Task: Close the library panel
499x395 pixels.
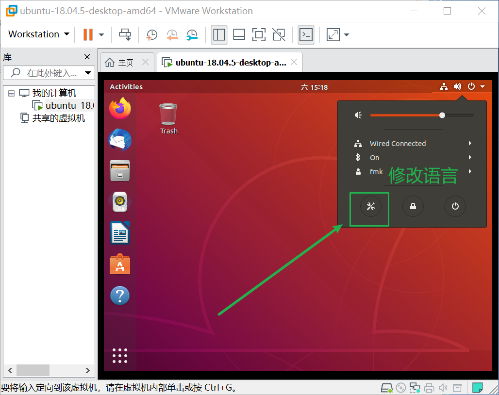Action: click(x=87, y=57)
